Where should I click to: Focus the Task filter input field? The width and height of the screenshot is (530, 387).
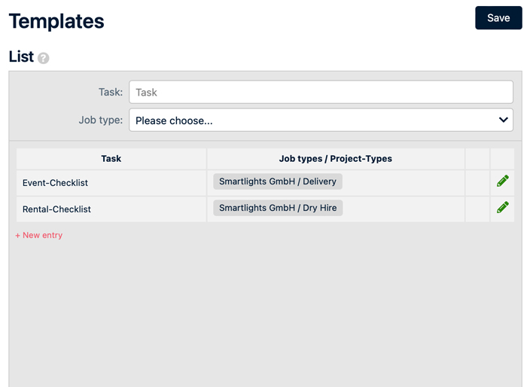tap(321, 92)
